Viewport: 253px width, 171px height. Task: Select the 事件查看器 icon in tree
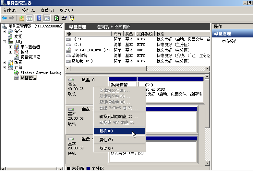[17, 47]
